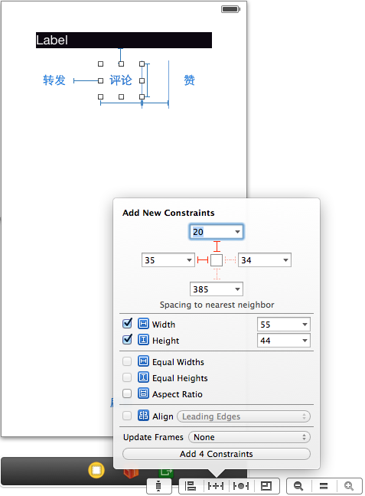Viewport: 365px width, 496px height.
Task: Tick the Aspect Ratio checkbox
Action: click(127, 393)
